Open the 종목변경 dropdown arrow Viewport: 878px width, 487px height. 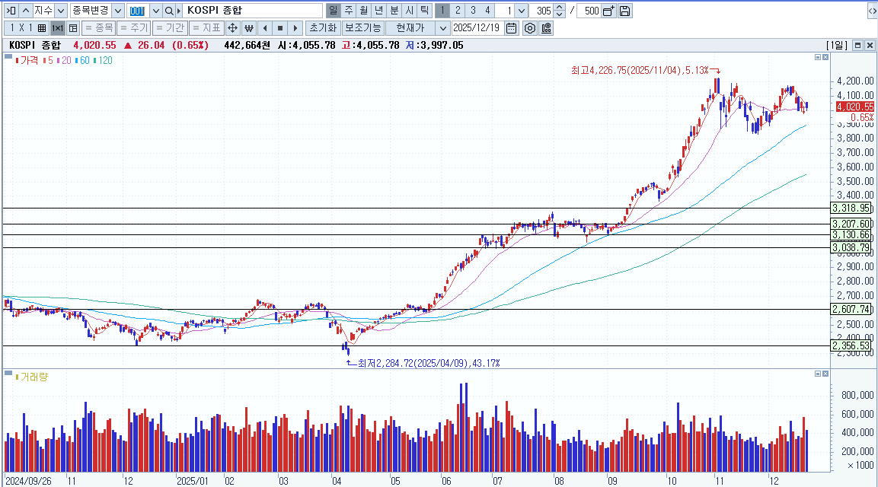[117, 11]
